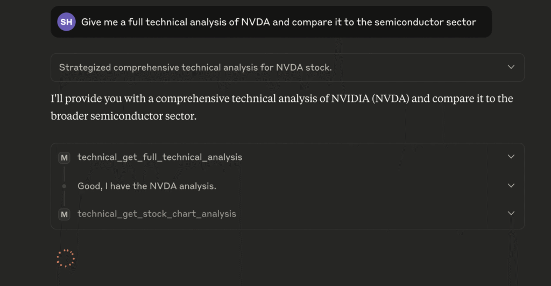Open the technical_get_stock_chart_analysis tool call label
The width and height of the screenshot is (551, 286).
tap(157, 213)
